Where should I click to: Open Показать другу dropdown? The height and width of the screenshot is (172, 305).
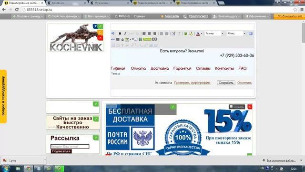[x=227, y=16]
